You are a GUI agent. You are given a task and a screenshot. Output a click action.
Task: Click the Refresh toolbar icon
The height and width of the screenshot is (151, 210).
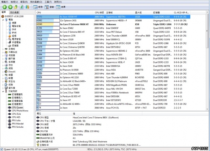pyautogui.click(x=22, y=7)
